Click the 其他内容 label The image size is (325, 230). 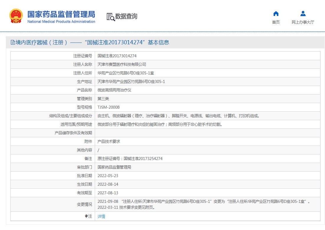pyautogui.click(x=84, y=150)
